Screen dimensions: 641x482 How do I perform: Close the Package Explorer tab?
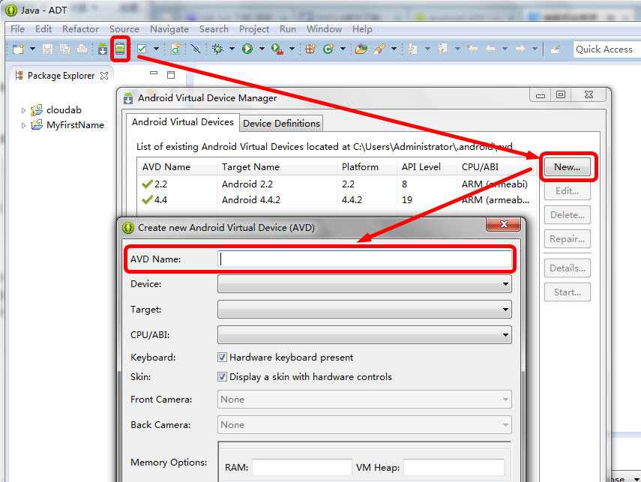pyautogui.click(x=104, y=76)
